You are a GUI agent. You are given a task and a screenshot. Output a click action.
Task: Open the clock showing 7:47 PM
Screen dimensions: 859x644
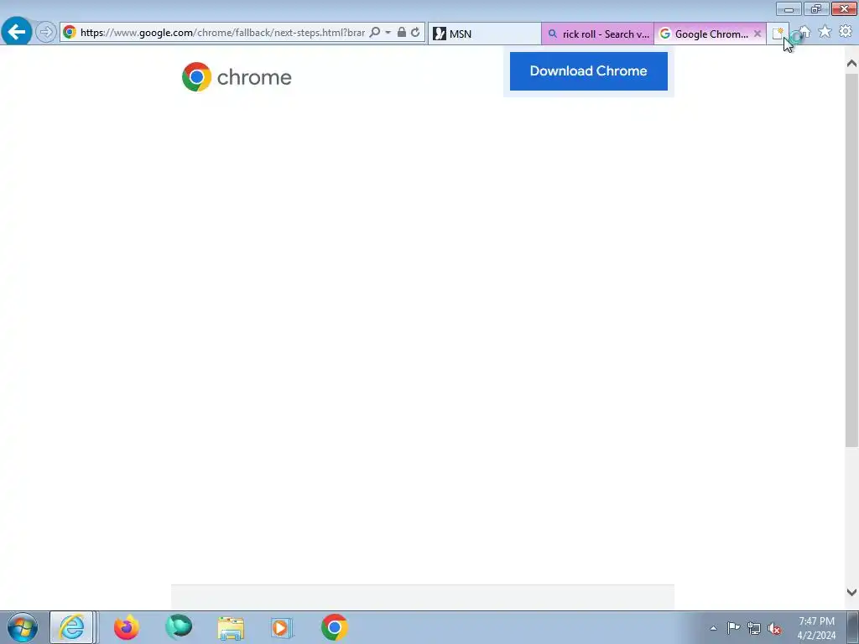(x=816, y=628)
